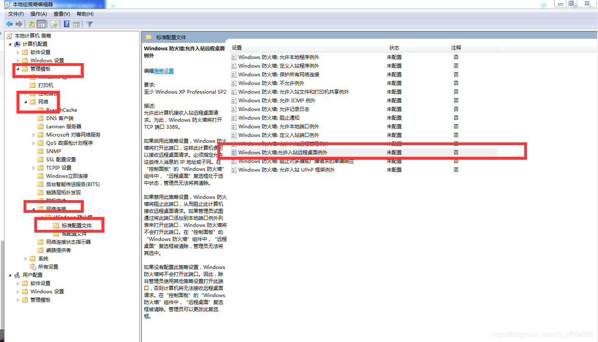Screen dimensions: 598x342
Task: Select Windows立即连接 in the tree
Action: (x=67, y=176)
